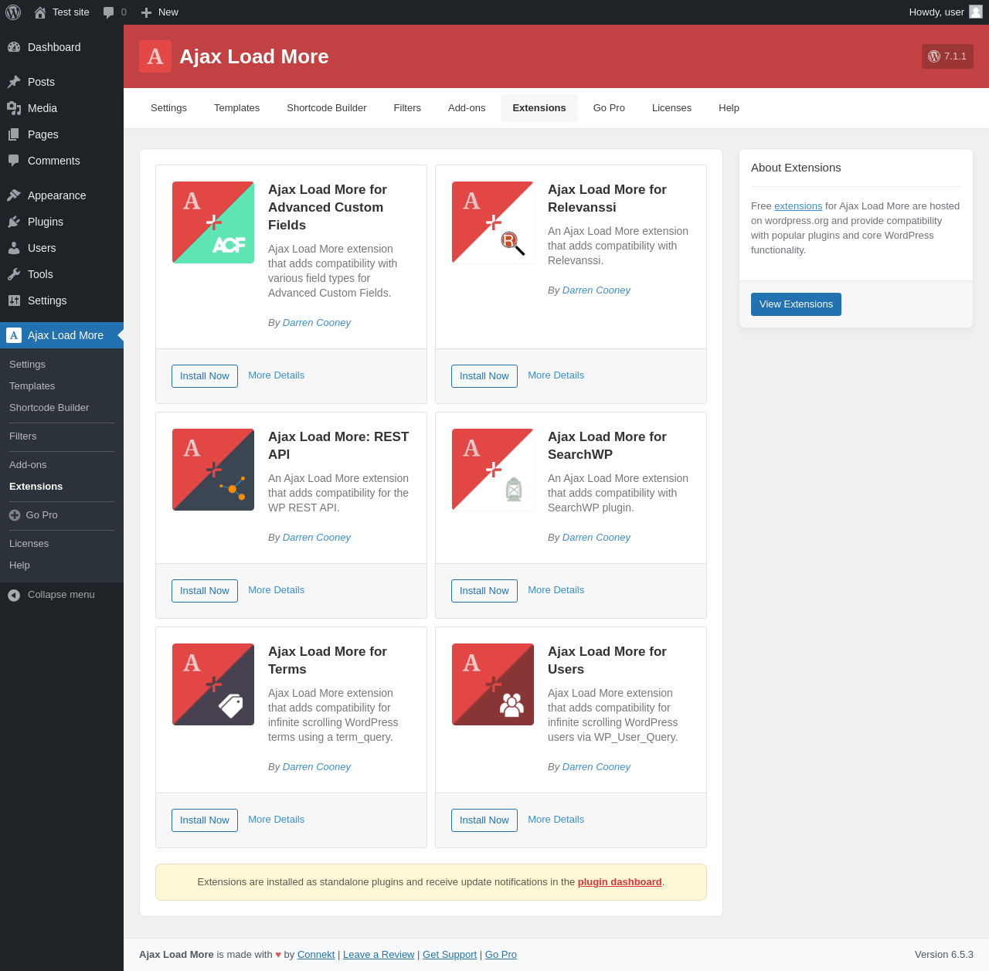
Task: Click the Relevanssi extension thumbnail
Action: tap(493, 222)
